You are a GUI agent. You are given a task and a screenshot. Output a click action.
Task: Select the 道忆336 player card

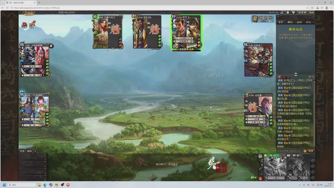pos(147,32)
